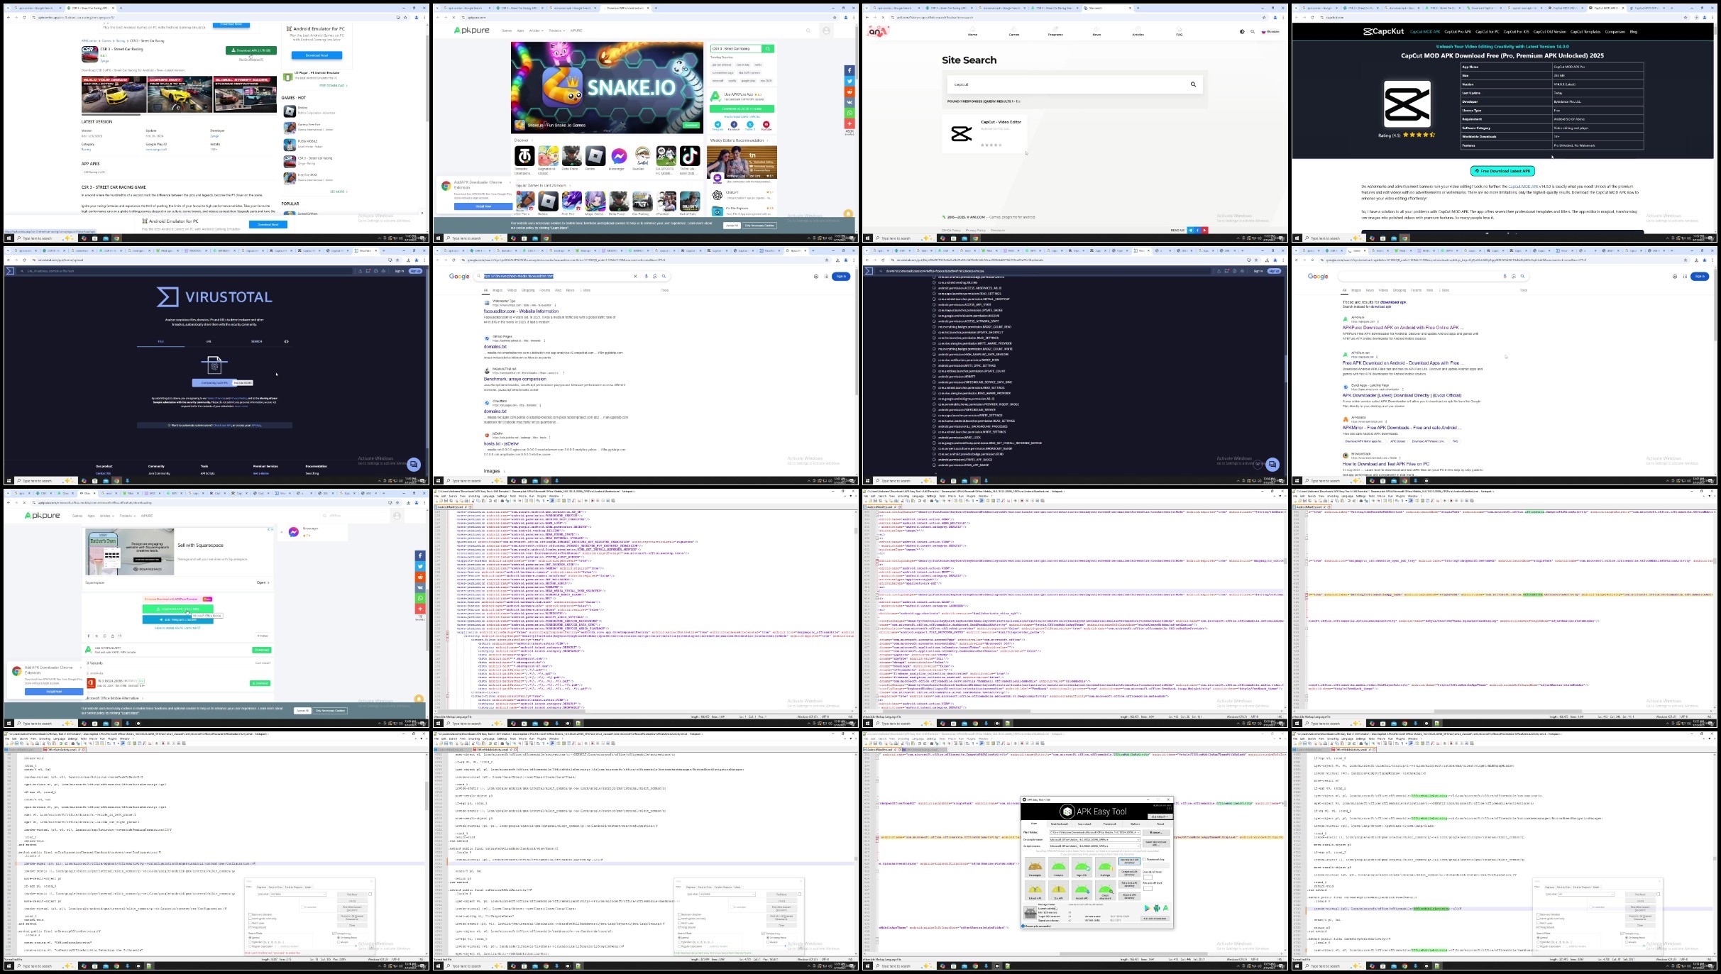This screenshot has width=1721, height=974.
Task: Click the TikTok Lite app icon on the APKPure homepage
Action: pyautogui.click(x=690, y=156)
